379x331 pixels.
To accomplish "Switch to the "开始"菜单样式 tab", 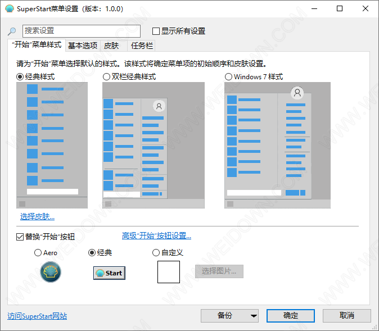I will pyautogui.click(x=37, y=45).
